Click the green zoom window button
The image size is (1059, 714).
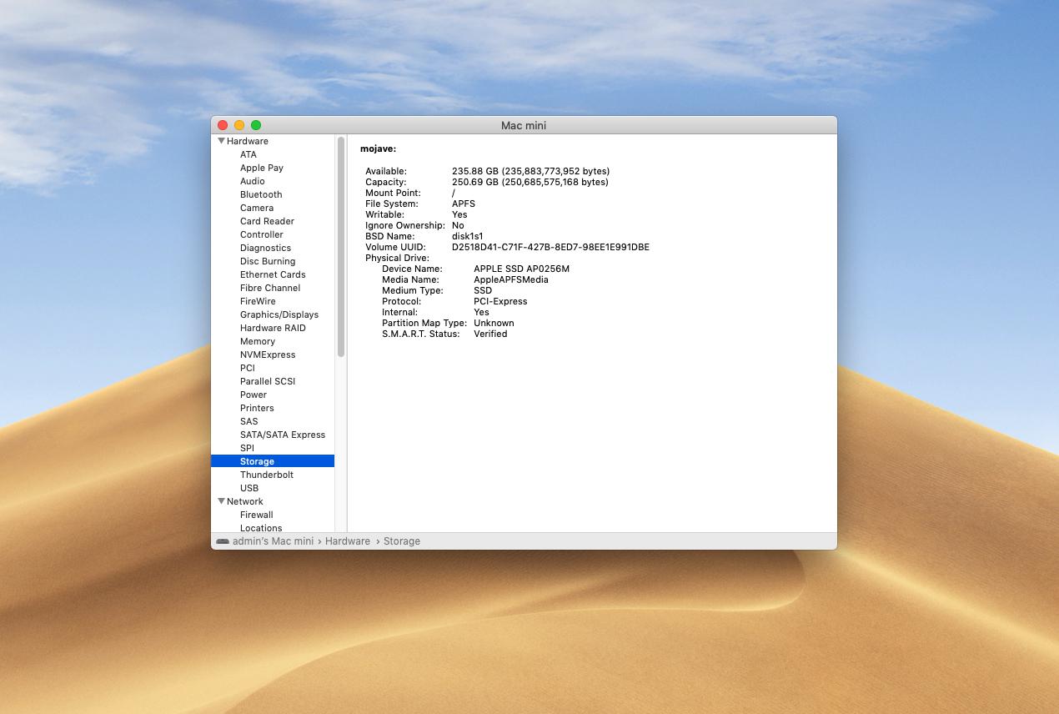tap(256, 125)
